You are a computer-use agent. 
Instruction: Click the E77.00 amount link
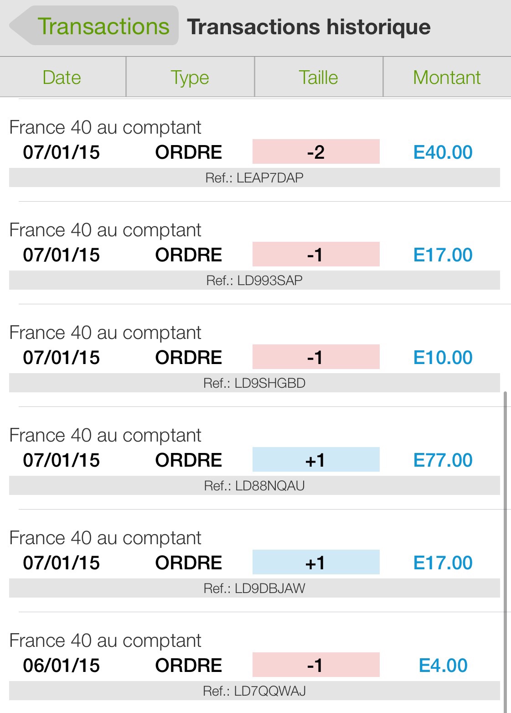tap(443, 460)
